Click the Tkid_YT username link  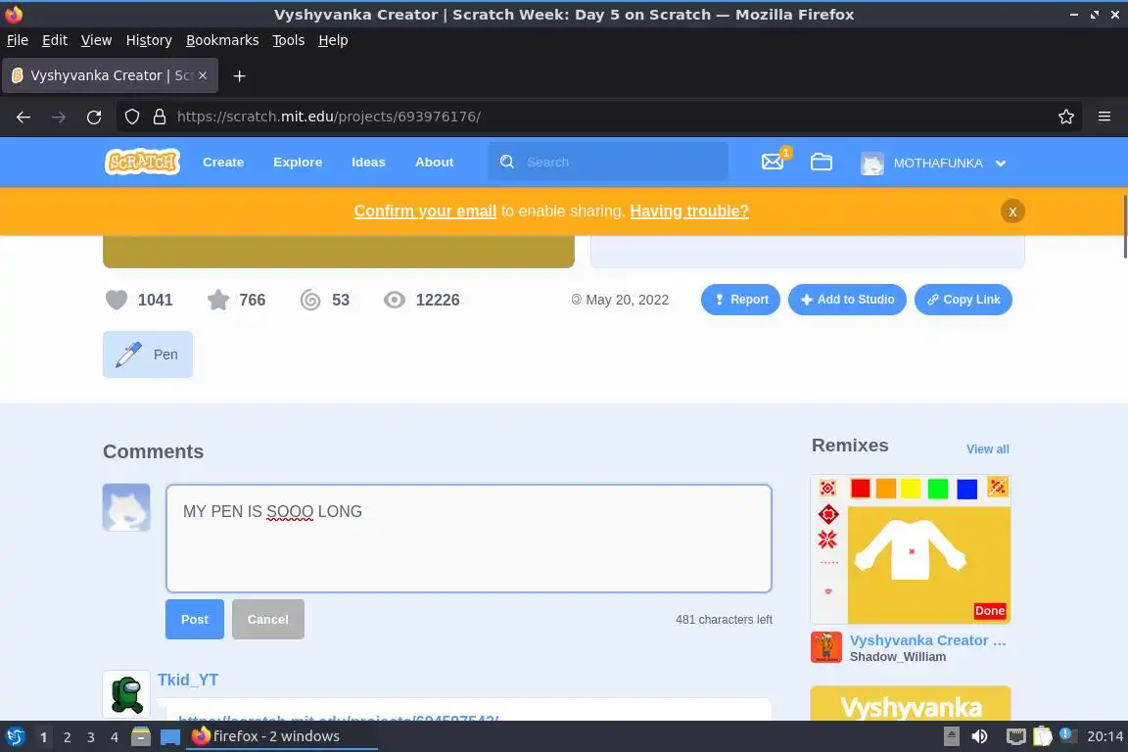point(188,681)
